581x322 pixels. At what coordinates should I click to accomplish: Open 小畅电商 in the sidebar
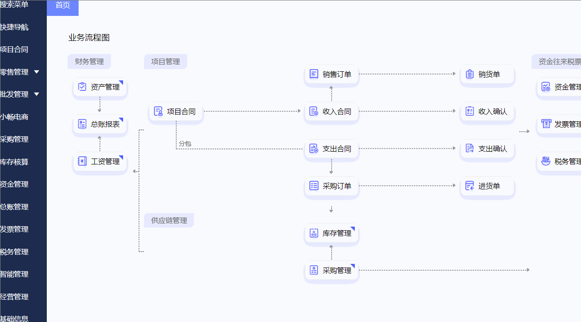pyautogui.click(x=15, y=117)
